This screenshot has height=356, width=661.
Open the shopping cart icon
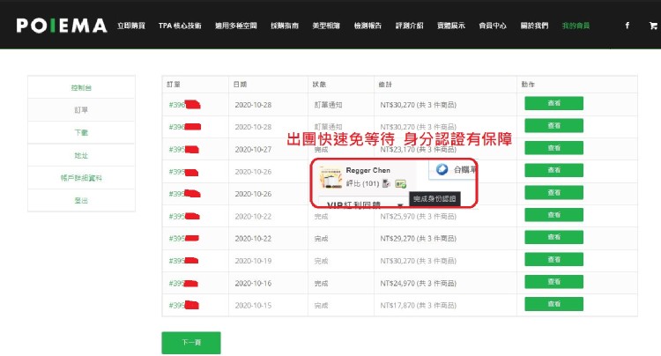pos(652,26)
